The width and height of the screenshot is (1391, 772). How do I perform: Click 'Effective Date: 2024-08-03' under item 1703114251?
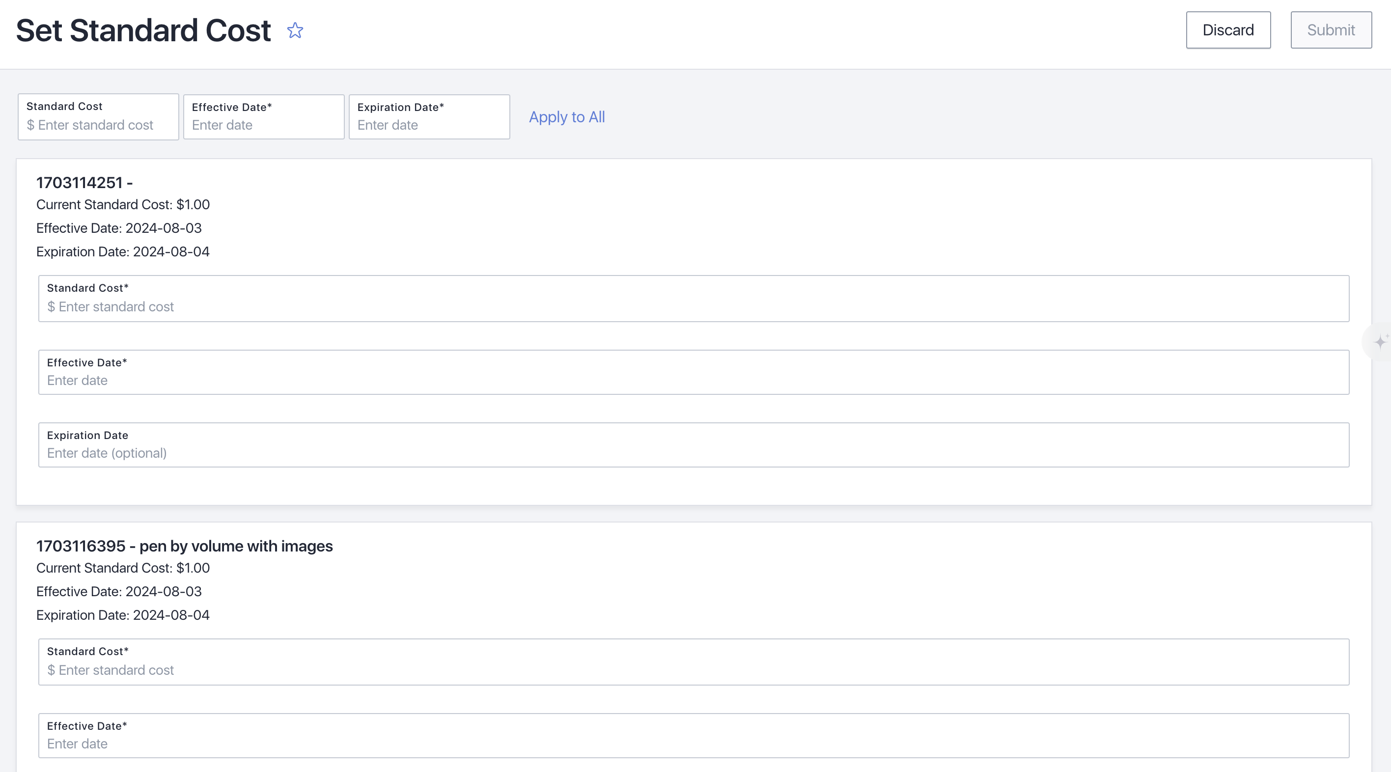pyautogui.click(x=119, y=228)
